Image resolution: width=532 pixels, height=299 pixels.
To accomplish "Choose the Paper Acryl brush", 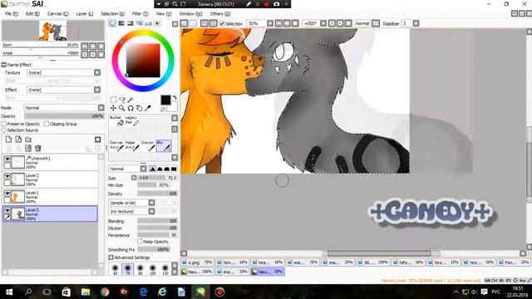I will pos(132,145).
